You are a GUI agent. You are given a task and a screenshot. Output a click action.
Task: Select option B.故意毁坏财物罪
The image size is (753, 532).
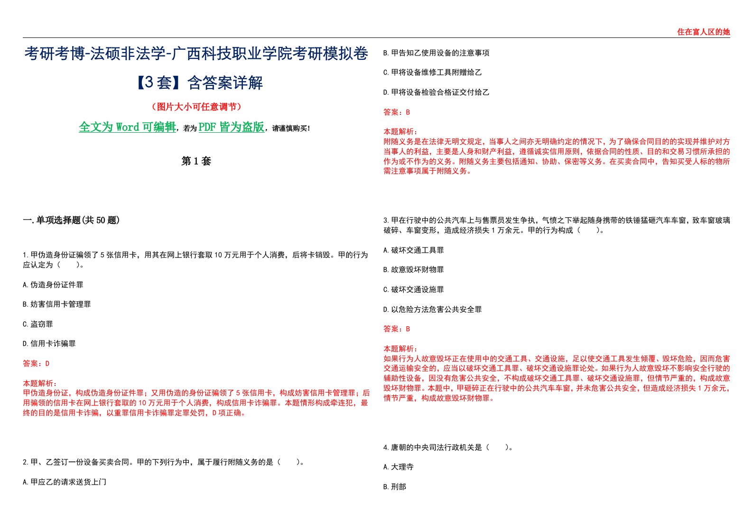[x=413, y=269]
